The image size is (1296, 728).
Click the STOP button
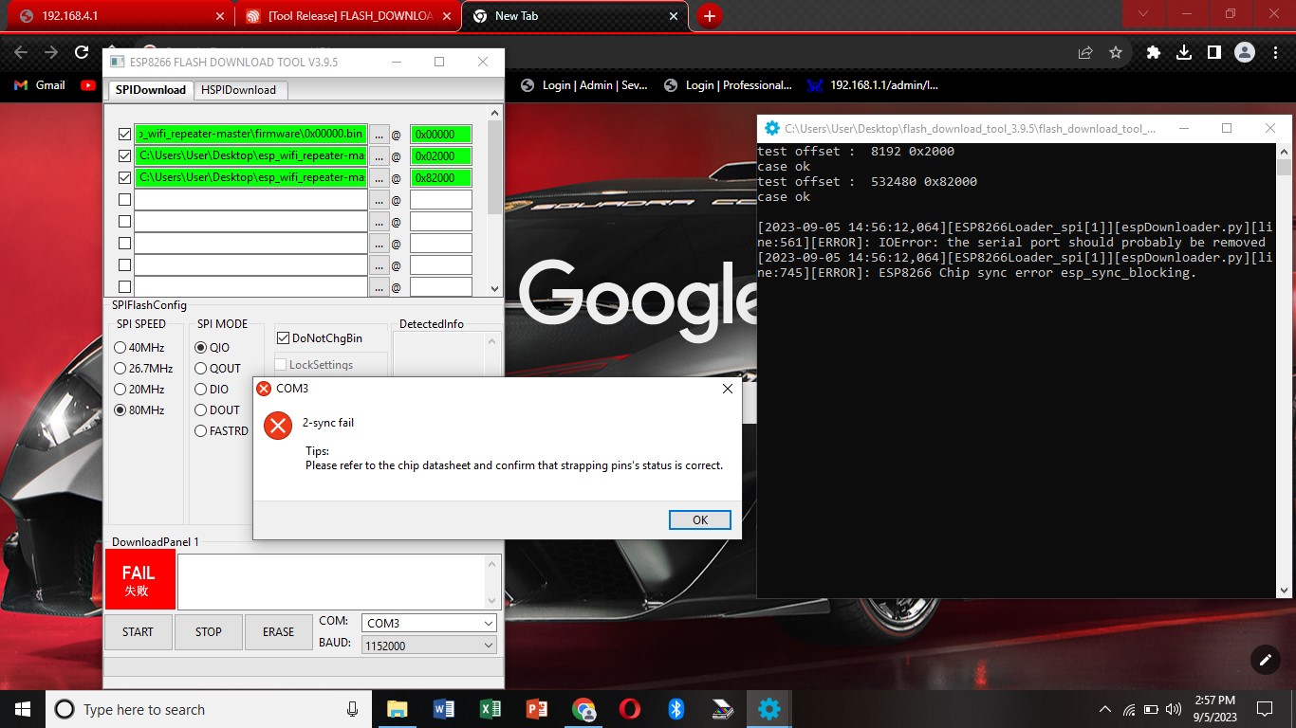tap(208, 632)
